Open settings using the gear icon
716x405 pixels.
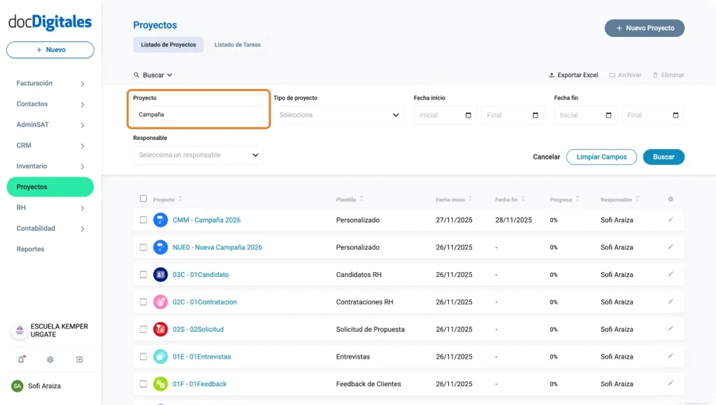point(49,359)
